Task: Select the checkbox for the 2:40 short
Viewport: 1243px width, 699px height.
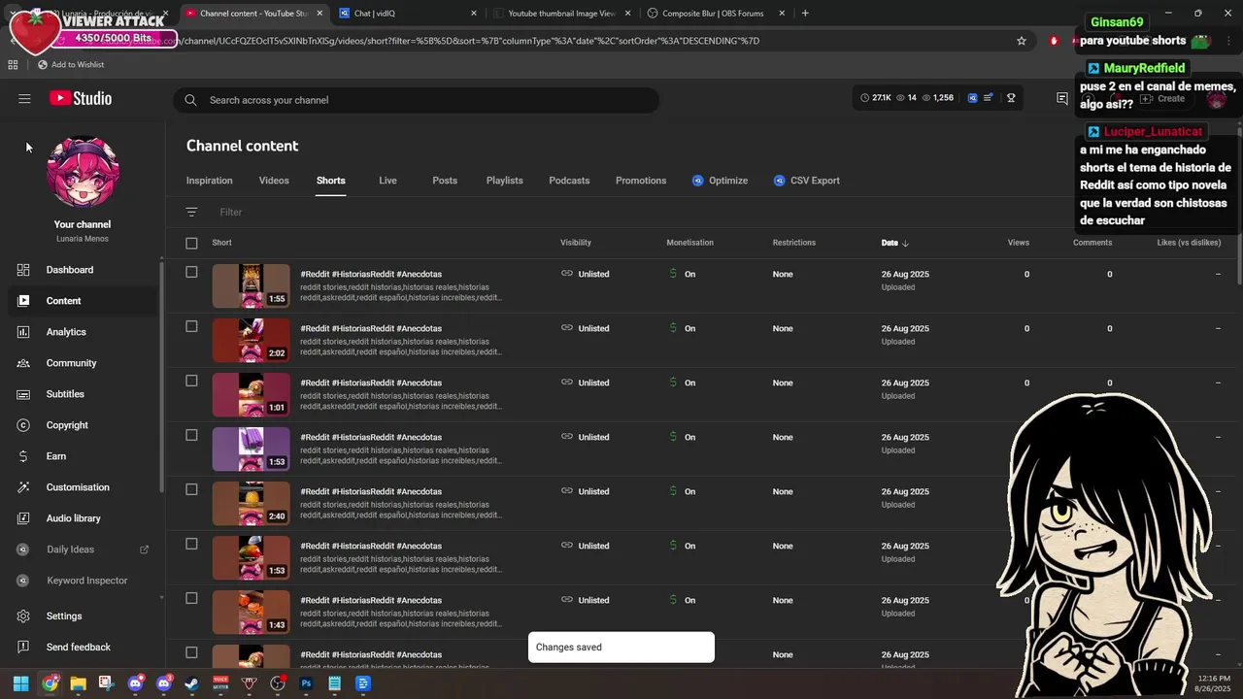Action: click(191, 490)
